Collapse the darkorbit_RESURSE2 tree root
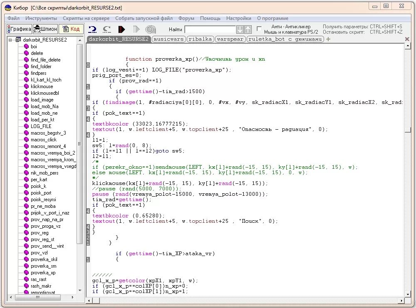Image resolution: width=416 pixels, height=308 pixels. coord(10,40)
